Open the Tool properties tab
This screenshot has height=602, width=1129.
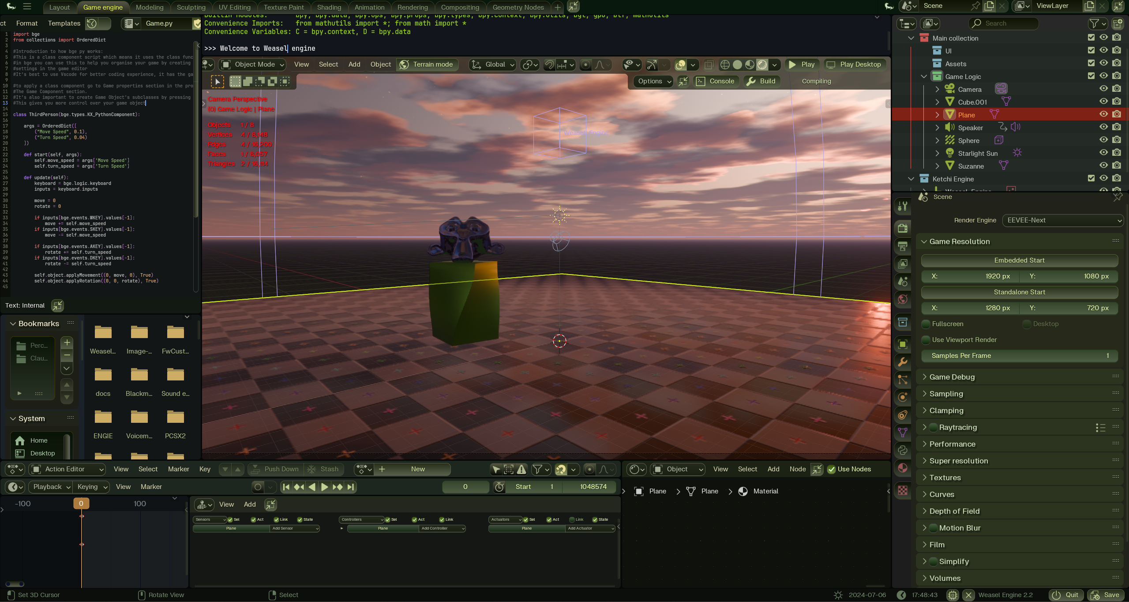point(903,206)
